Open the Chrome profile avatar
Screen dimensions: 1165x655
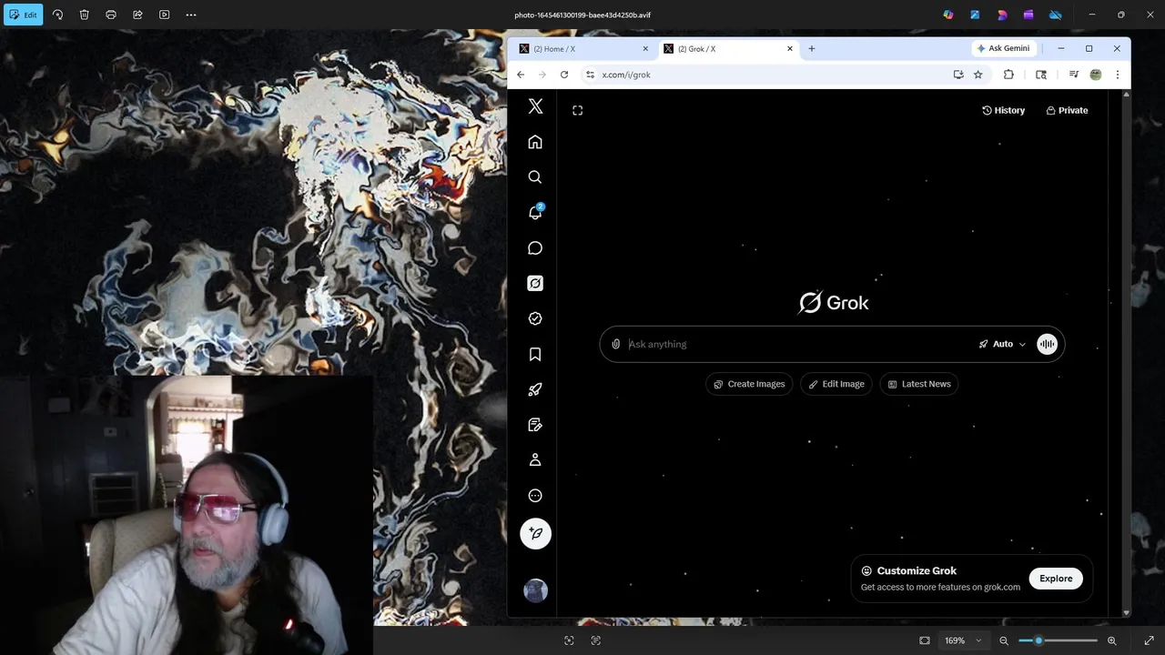click(x=1096, y=75)
